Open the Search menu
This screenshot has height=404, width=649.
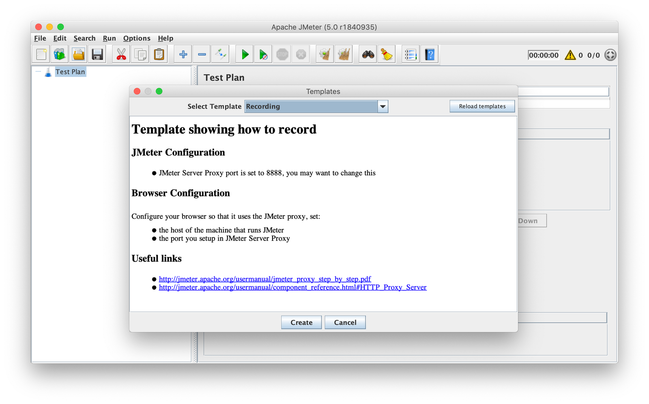click(84, 38)
